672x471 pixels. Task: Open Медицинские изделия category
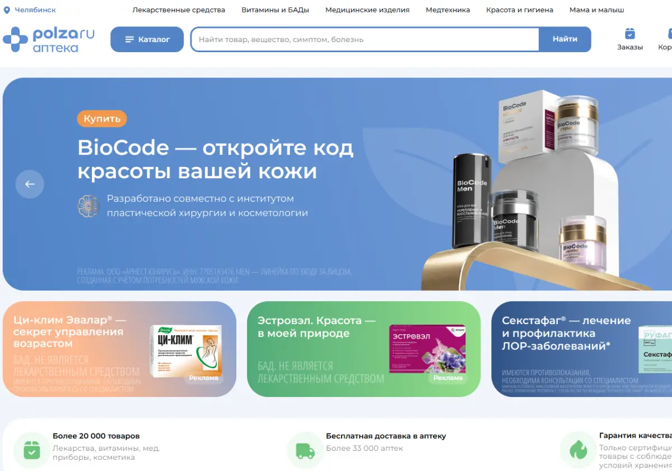tap(367, 10)
